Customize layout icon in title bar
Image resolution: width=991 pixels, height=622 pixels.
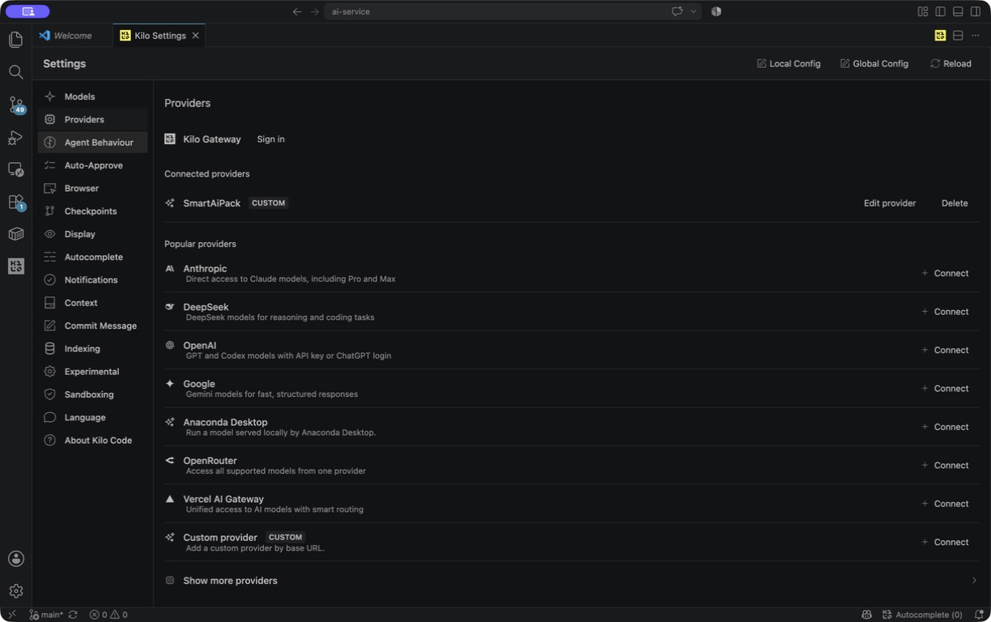click(923, 11)
